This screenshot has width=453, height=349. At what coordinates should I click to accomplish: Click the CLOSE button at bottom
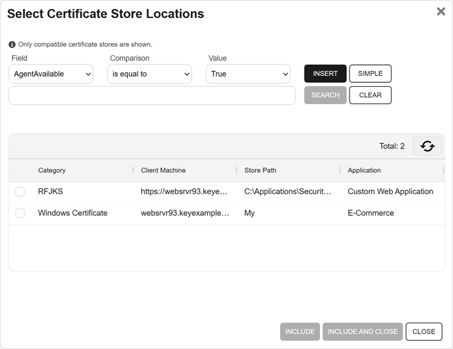click(x=424, y=332)
